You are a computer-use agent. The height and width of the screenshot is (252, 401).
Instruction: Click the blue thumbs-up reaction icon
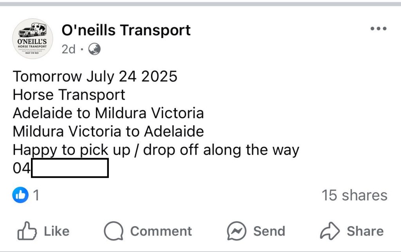coord(20,195)
